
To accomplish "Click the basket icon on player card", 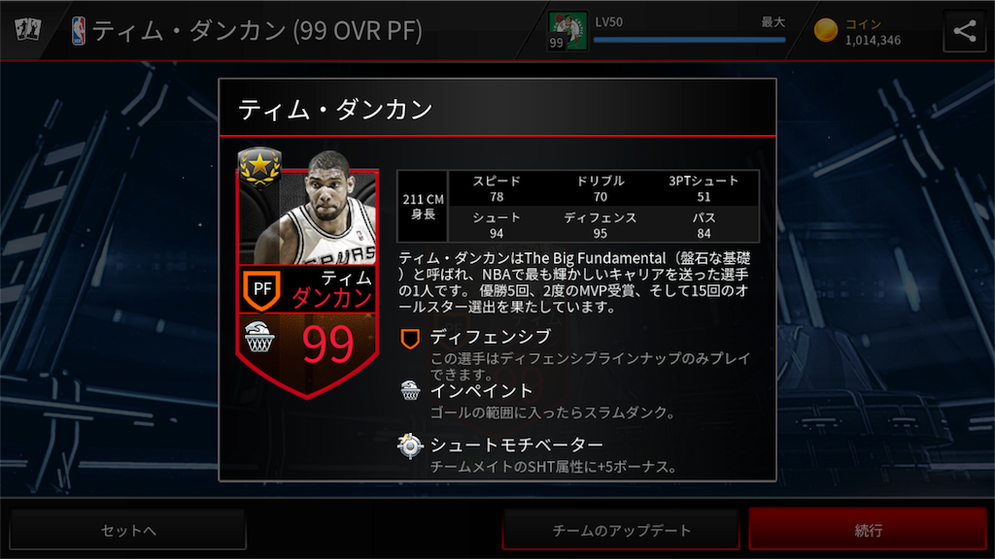I will [x=259, y=337].
